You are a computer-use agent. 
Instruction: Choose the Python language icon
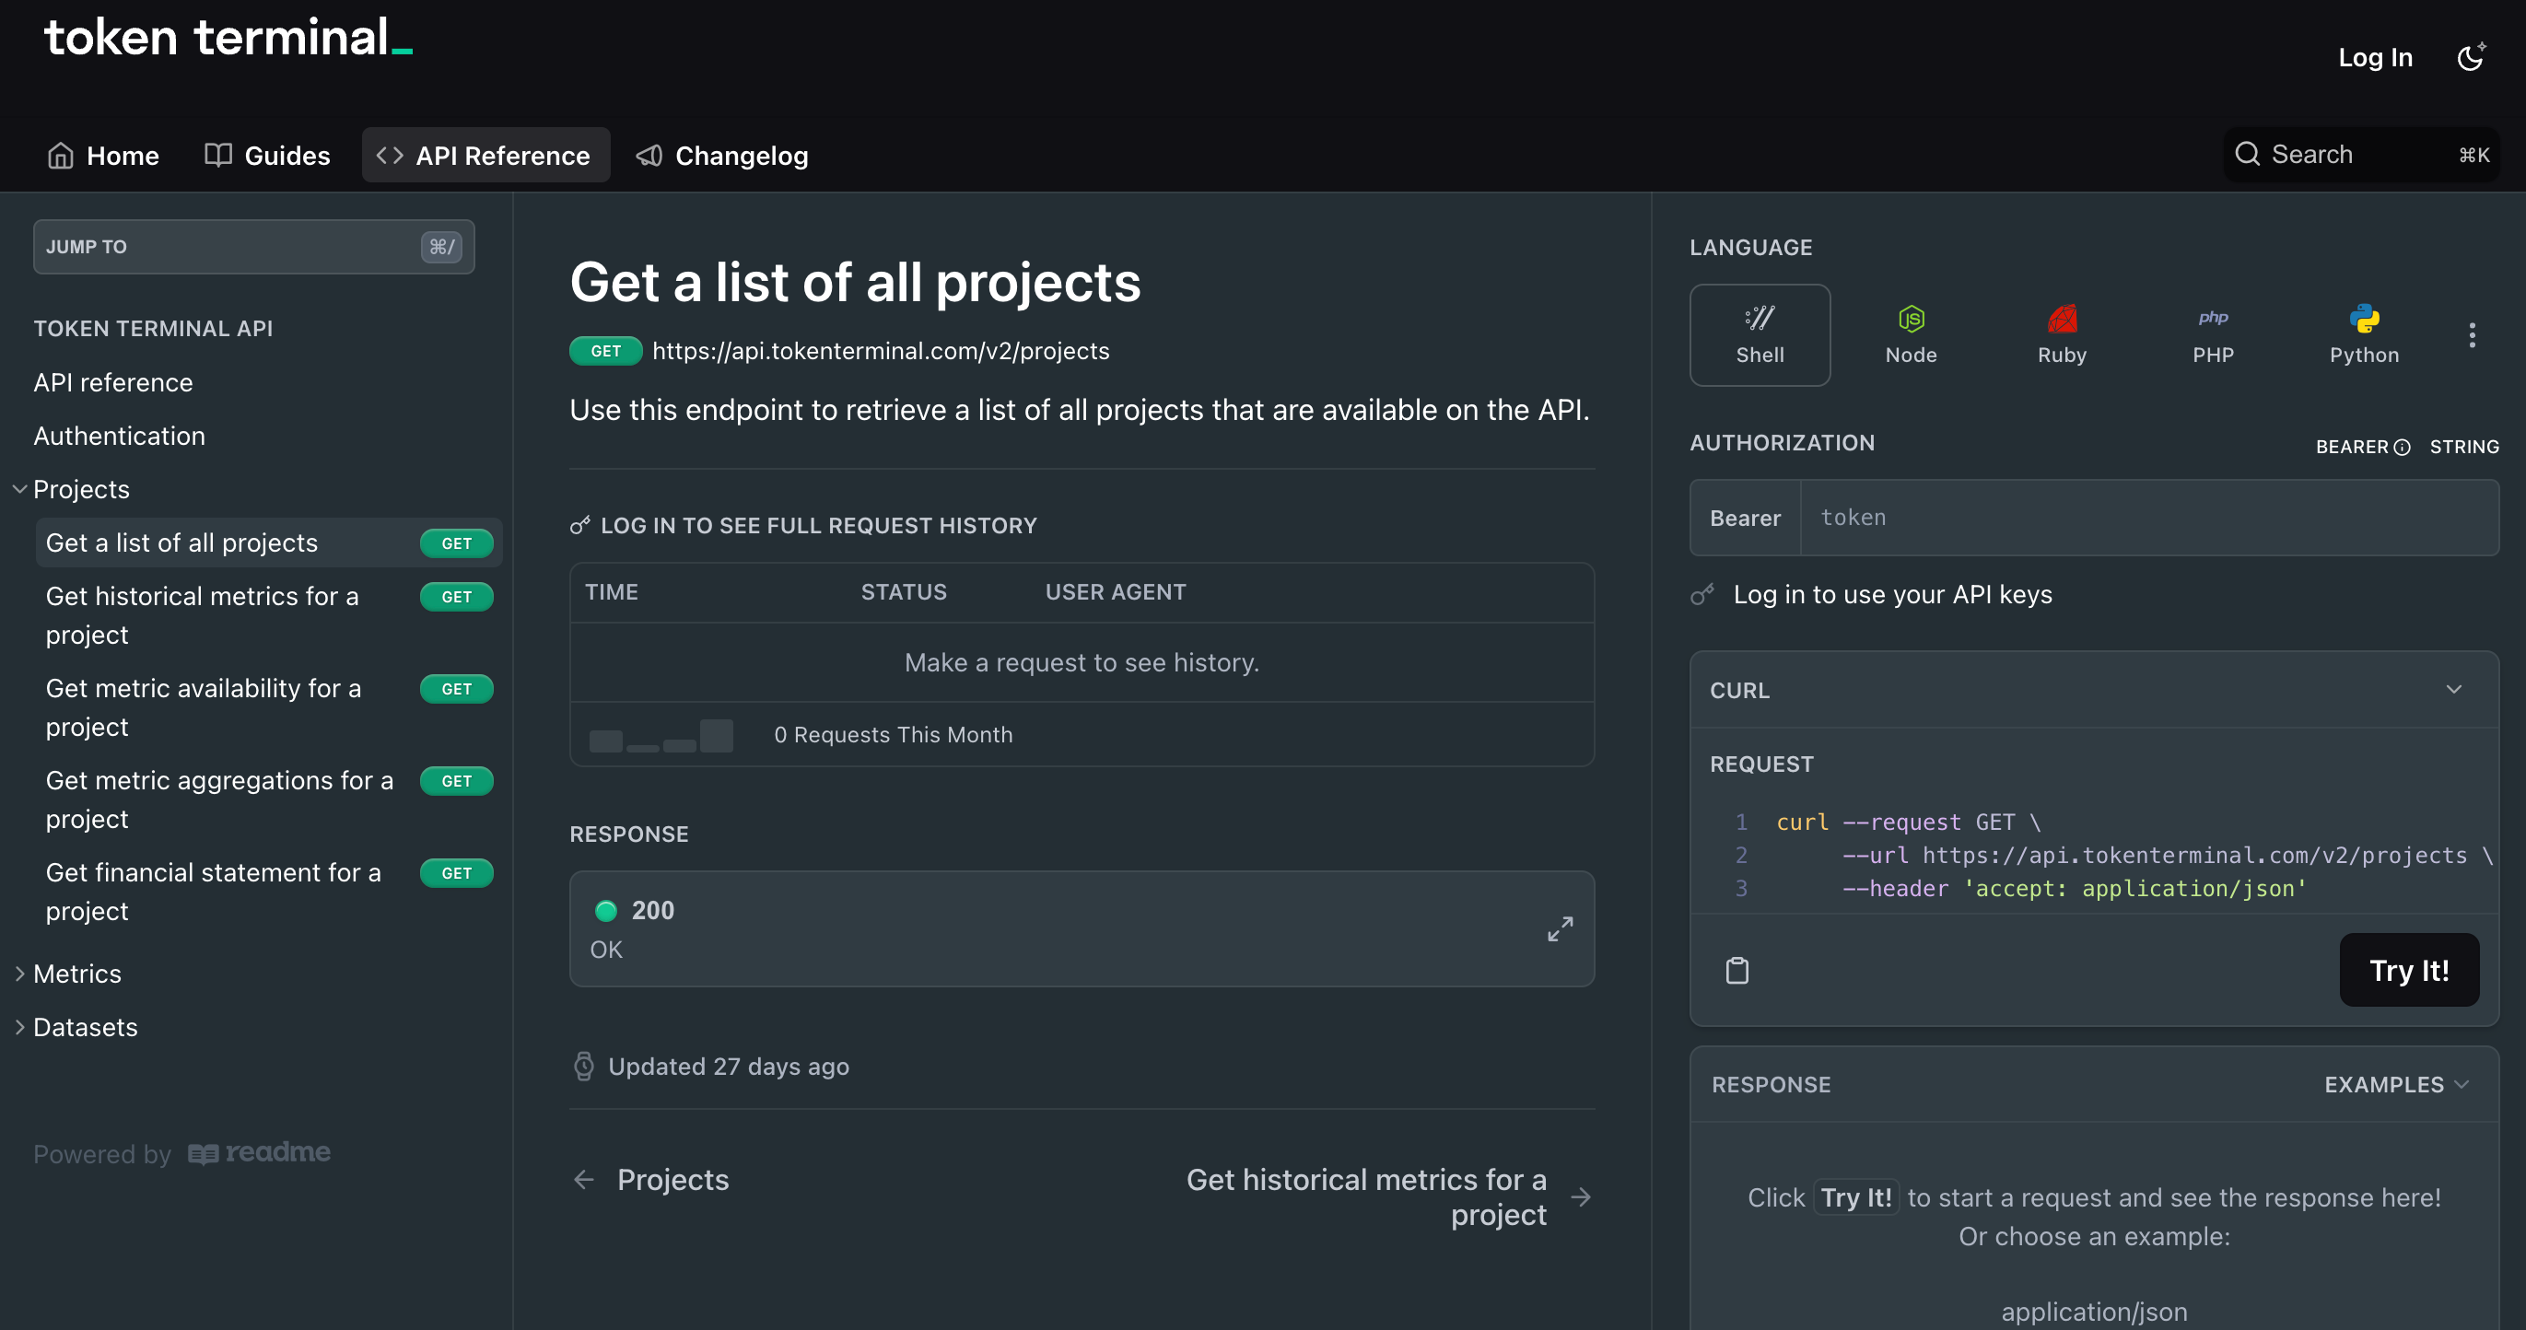(x=2363, y=334)
